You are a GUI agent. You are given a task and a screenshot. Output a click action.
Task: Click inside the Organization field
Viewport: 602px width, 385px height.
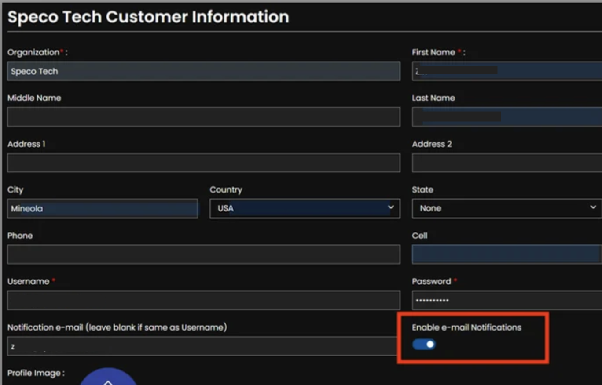(x=204, y=71)
